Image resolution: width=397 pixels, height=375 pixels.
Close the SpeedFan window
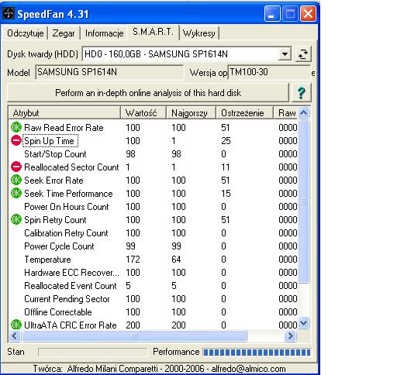308,13
